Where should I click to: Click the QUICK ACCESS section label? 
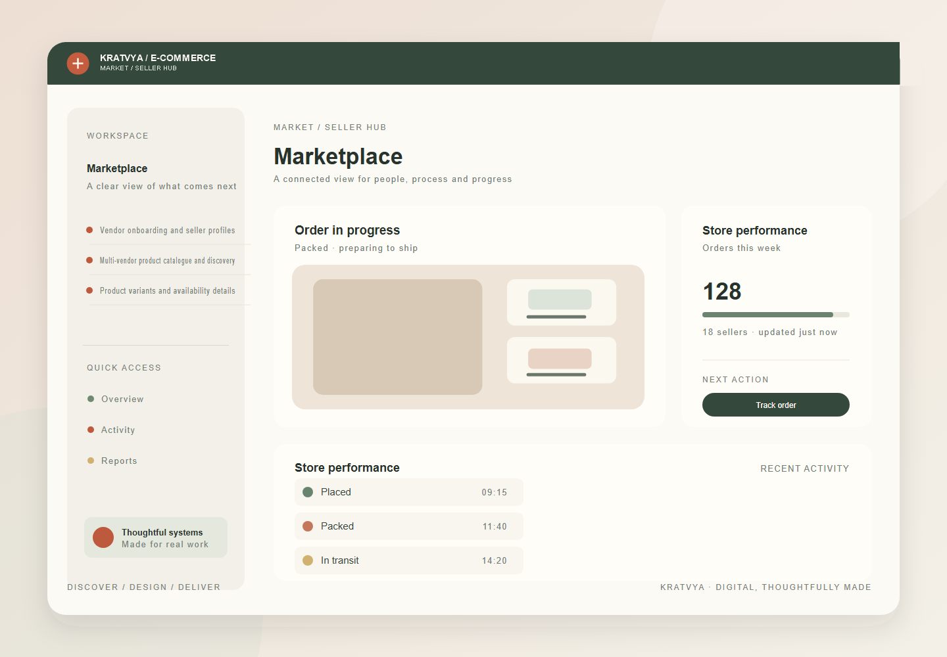pos(124,368)
